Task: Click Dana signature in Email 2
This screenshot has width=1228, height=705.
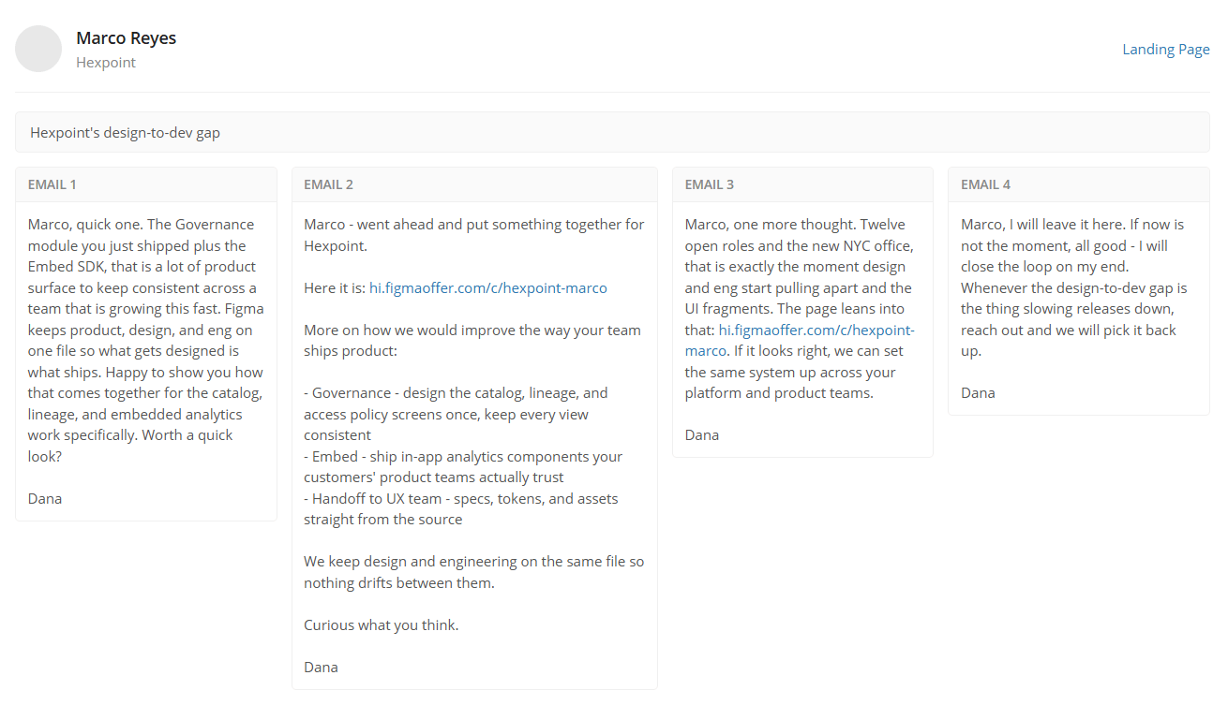Action: [321, 668]
